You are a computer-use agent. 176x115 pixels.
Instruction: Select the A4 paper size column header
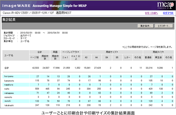tap(97, 57)
